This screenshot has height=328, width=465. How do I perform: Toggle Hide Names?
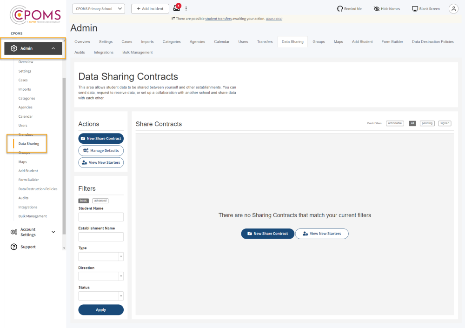tap(376, 9)
